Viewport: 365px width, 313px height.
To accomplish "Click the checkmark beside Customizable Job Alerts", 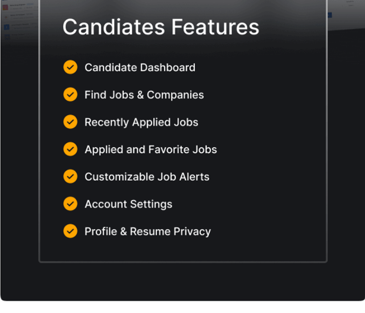I will point(70,176).
